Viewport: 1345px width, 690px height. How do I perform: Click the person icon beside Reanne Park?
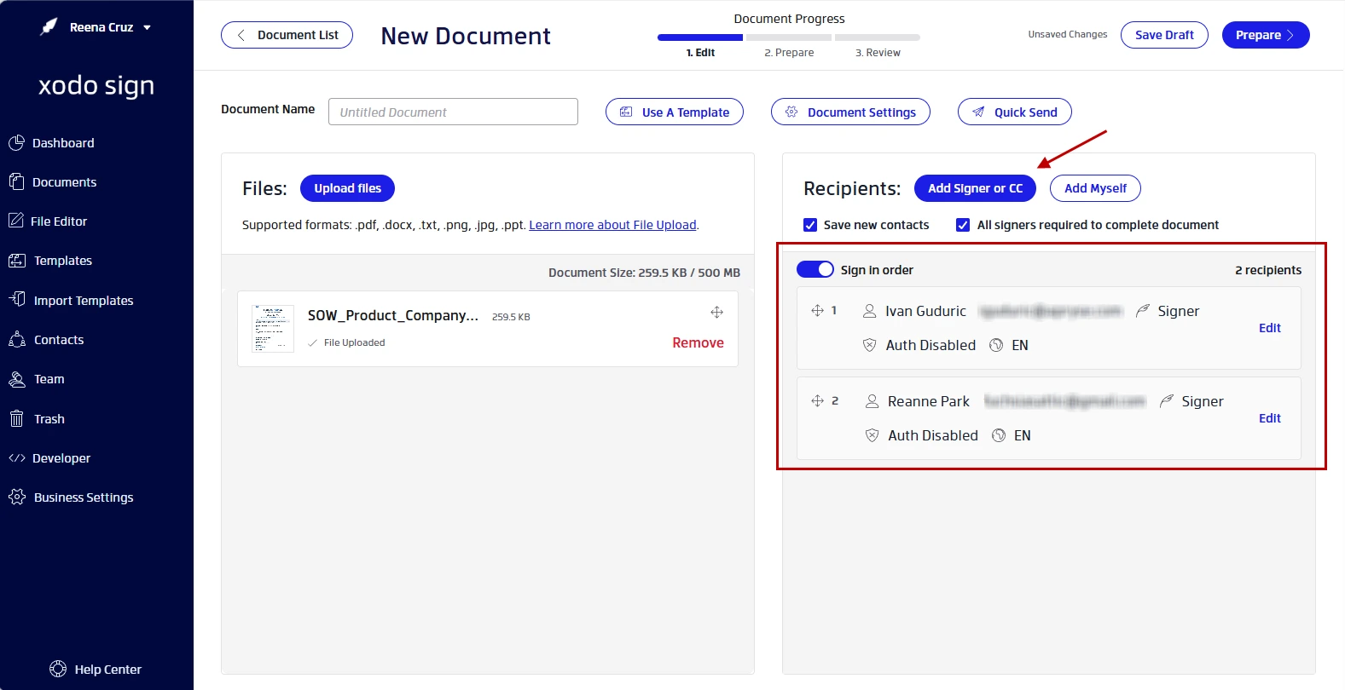point(872,401)
